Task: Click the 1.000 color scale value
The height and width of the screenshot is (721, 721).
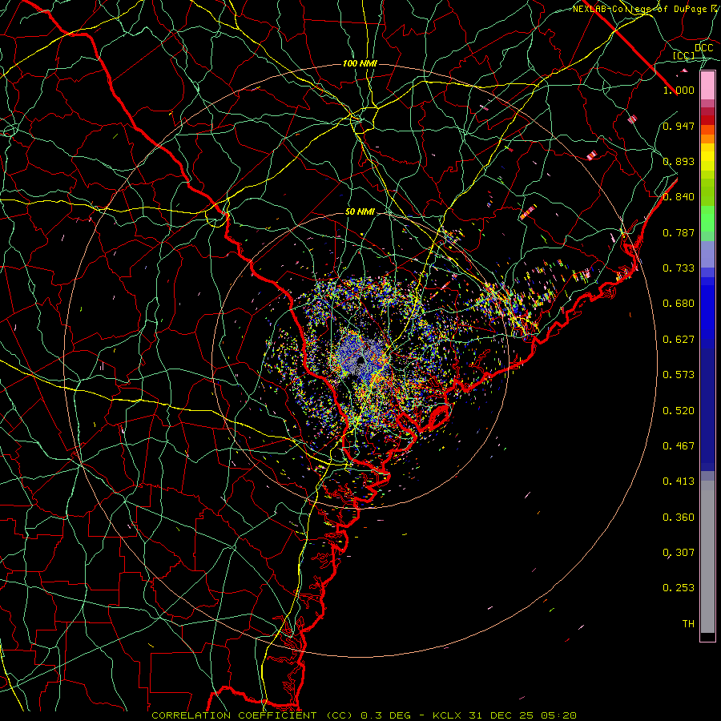Action: (679, 90)
